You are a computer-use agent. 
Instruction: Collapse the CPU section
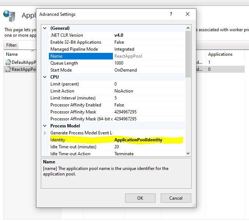click(x=45, y=77)
